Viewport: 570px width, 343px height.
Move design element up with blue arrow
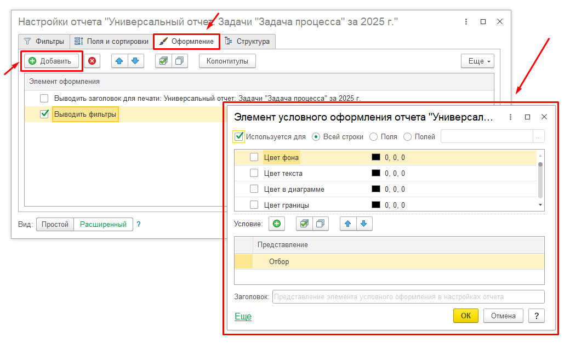(x=119, y=61)
